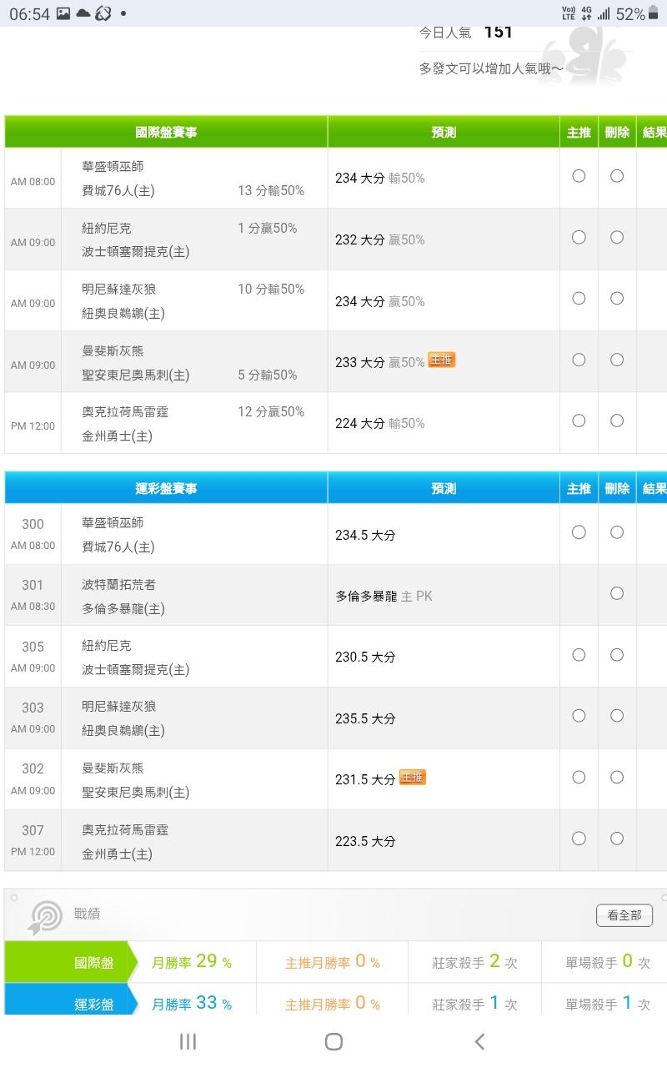667x1068 pixels.
Task: Tap the 運彩盤賽事 blue table header
Action: [166, 489]
